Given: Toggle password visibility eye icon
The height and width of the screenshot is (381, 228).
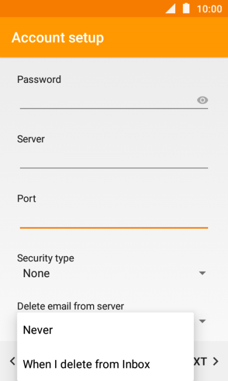Looking at the screenshot, I should click(x=202, y=100).
